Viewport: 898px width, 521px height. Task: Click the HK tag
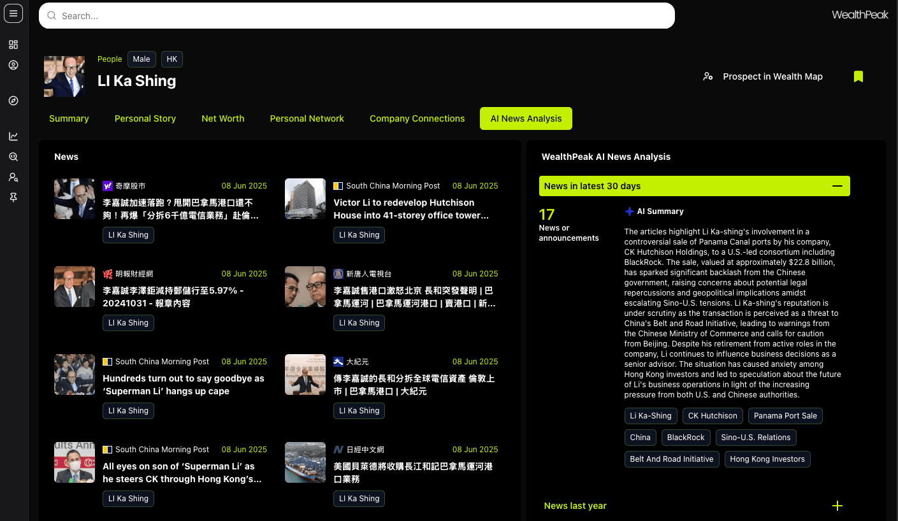[x=172, y=59]
